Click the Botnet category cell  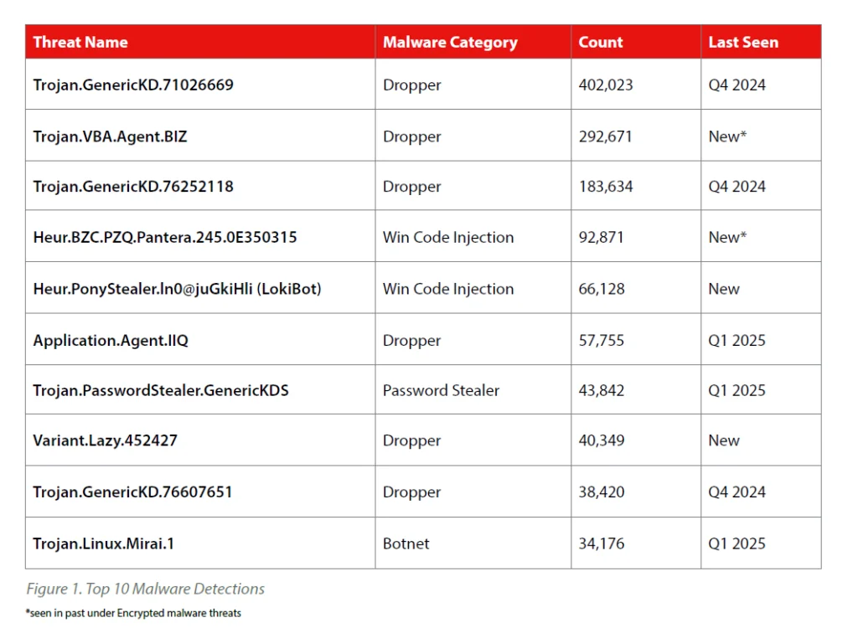point(406,543)
